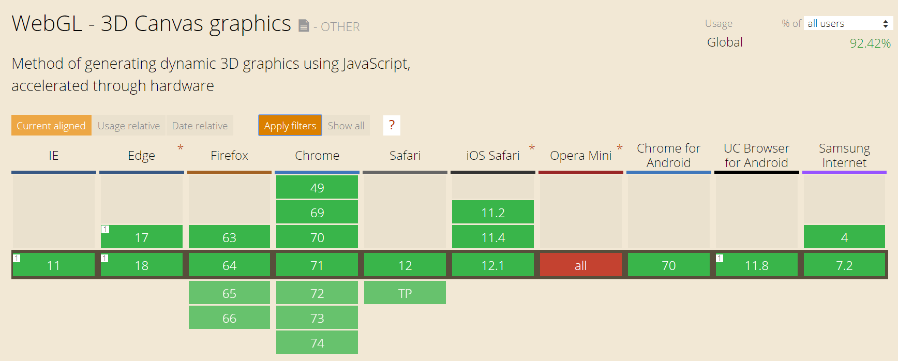The width and height of the screenshot is (898, 361).
Task: Click note marker 1 on Edge 18
Action: tap(104, 258)
